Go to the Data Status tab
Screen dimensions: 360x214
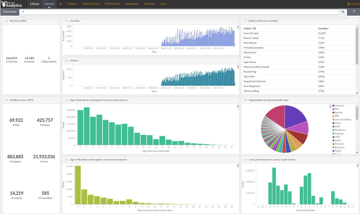coord(150,4)
